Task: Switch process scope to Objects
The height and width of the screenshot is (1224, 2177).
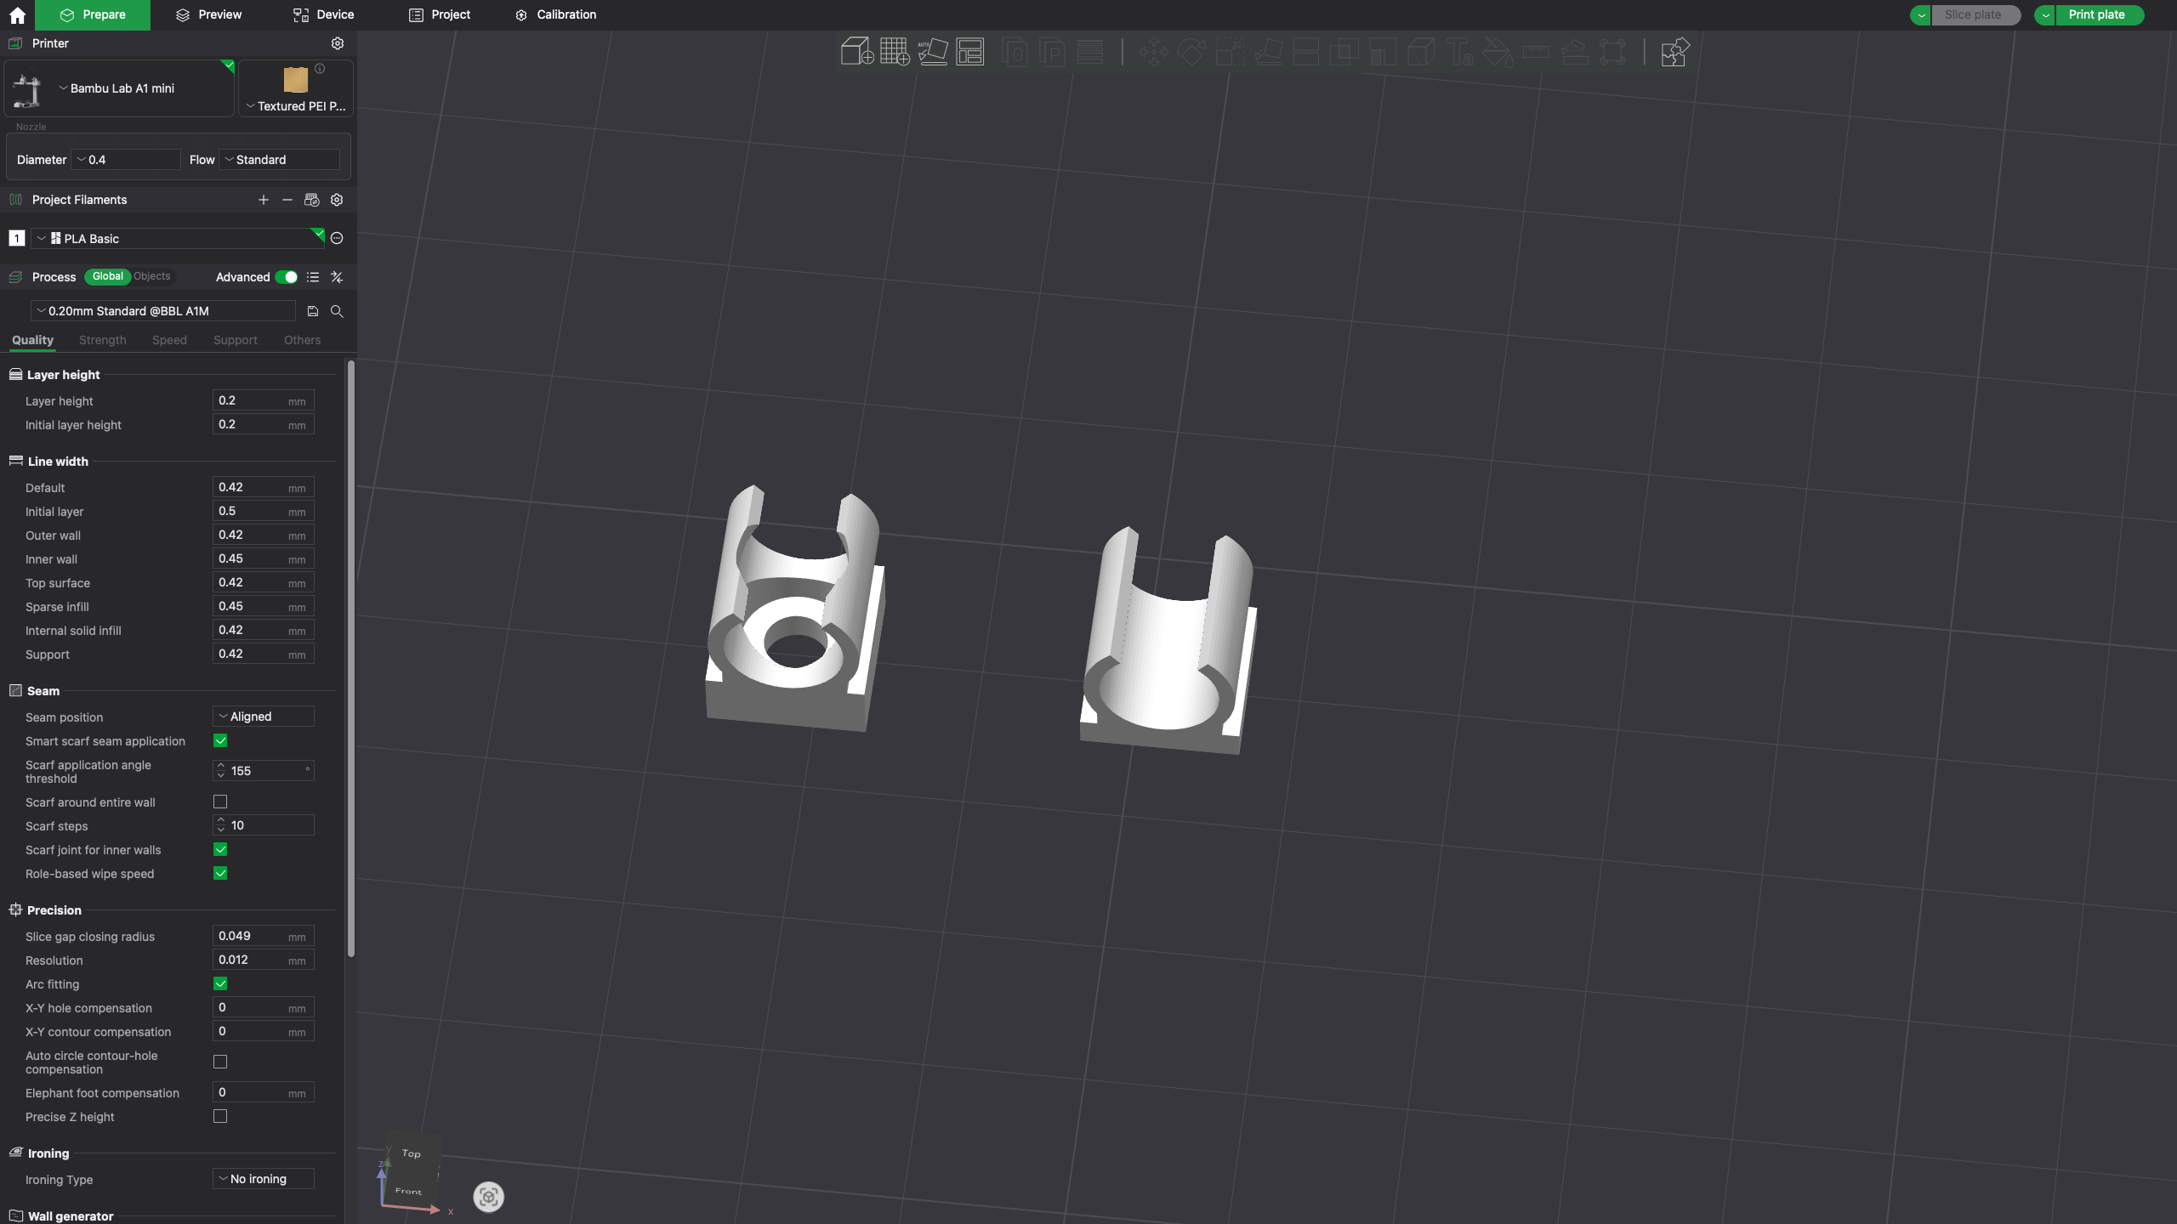Action: click(152, 276)
